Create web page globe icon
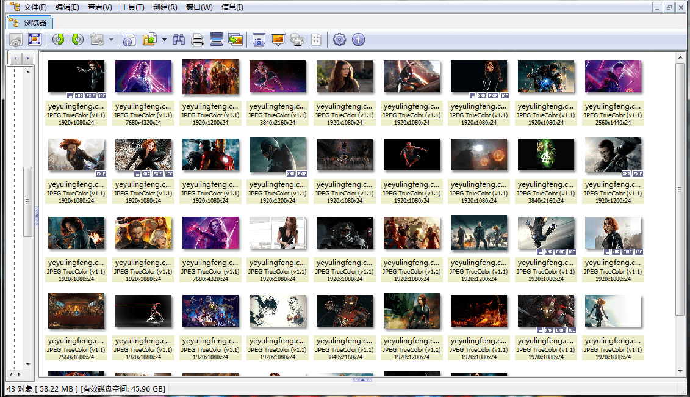The height and width of the screenshot is (397, 690). click(x=297, y=40)
